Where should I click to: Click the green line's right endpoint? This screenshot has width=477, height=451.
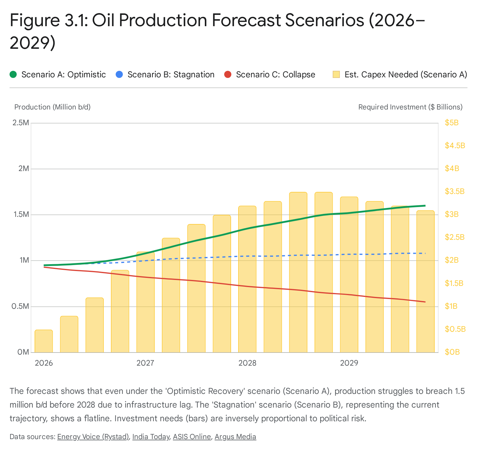coord(425,206)
